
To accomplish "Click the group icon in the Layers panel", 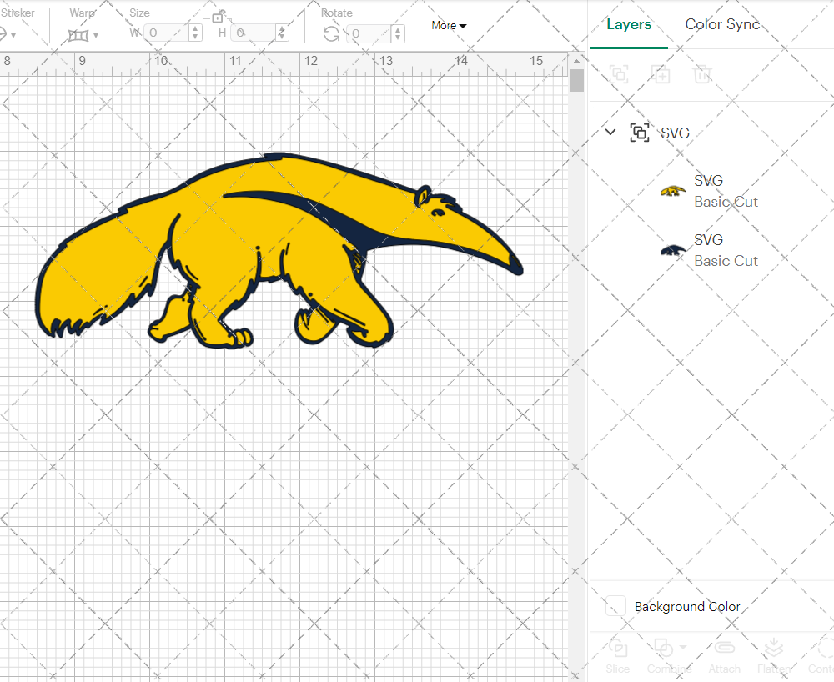I will click(x=619, y=74).
